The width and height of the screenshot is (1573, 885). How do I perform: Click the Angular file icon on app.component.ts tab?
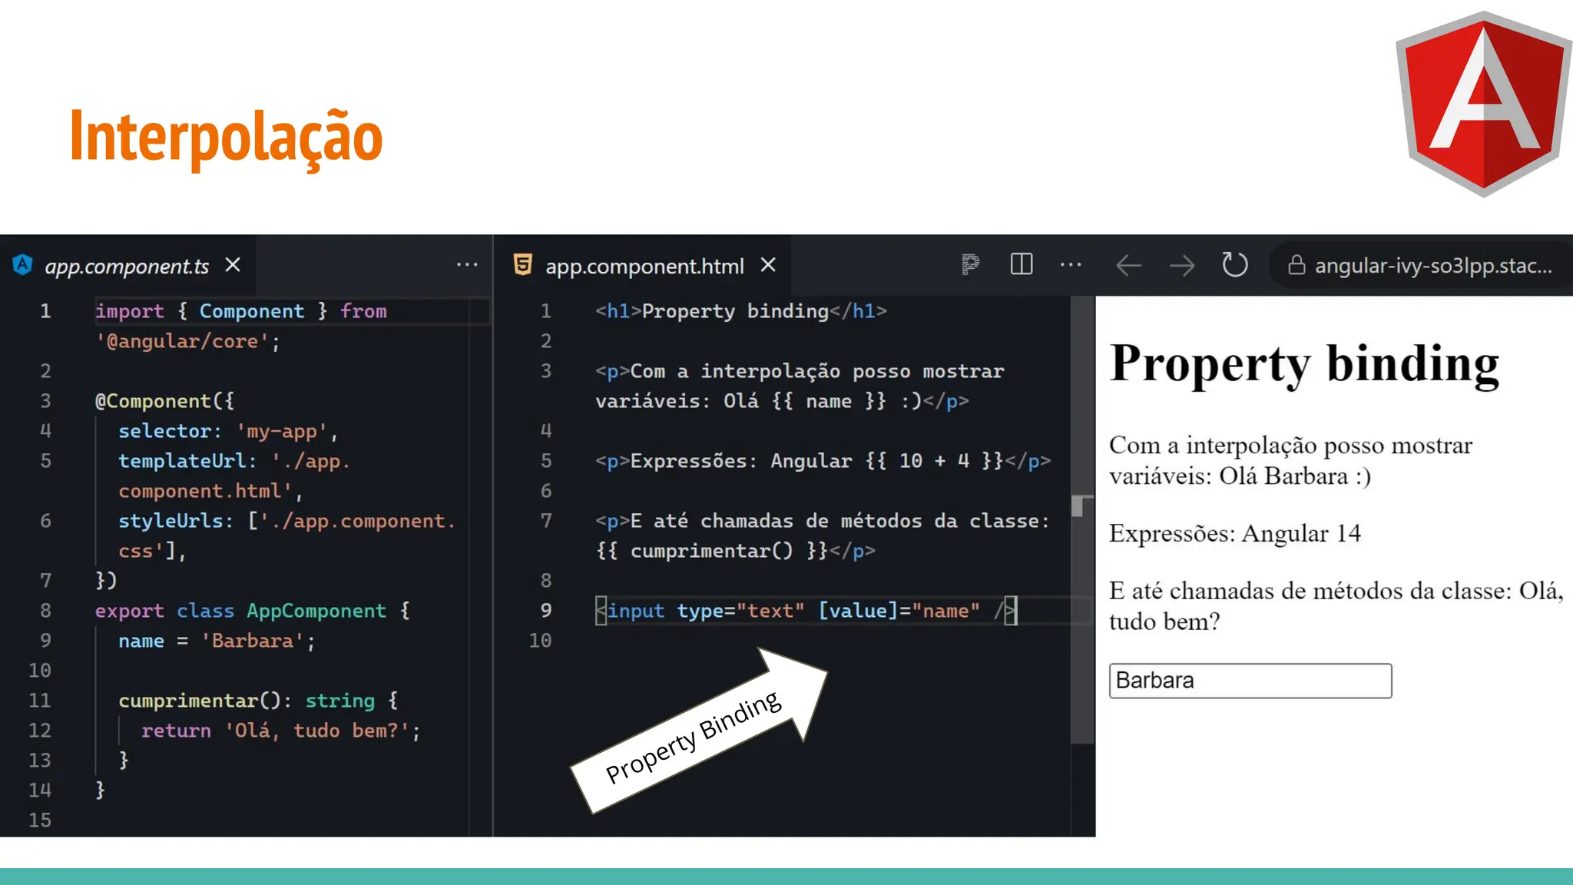click(23, 265)
